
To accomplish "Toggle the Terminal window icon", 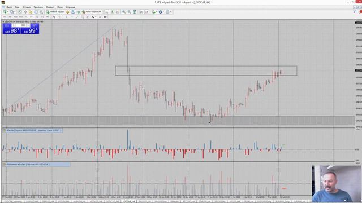I will [x=36, y=12].
